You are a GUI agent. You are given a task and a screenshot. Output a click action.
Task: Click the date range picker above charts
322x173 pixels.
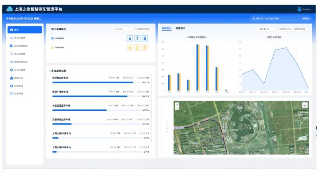click(292, 29)
